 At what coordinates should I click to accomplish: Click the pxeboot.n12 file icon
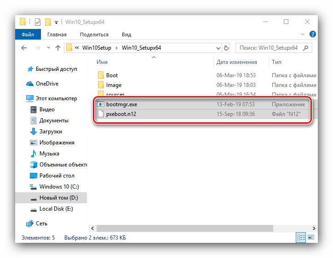click(x=101, y=114)
